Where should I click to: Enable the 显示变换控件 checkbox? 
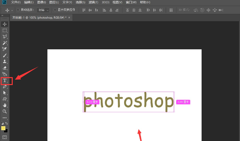tap(55, 10)
